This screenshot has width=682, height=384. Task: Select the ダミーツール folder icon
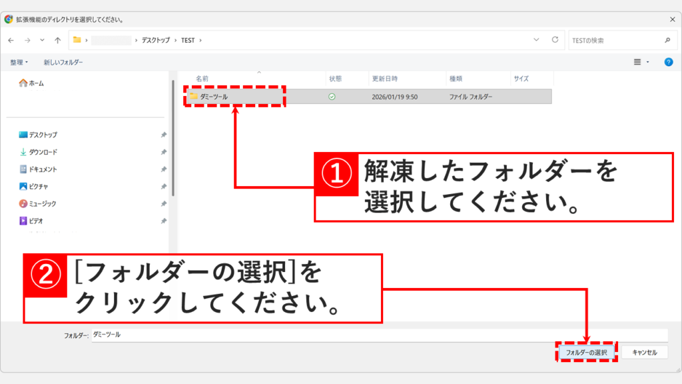194,97
